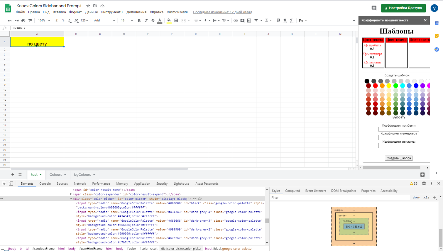Open the all sheets list icon

point(20,175)
